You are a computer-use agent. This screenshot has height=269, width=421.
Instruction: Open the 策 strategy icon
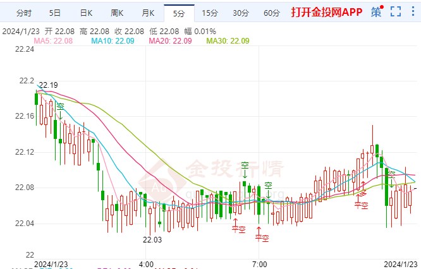coord(376,11)
